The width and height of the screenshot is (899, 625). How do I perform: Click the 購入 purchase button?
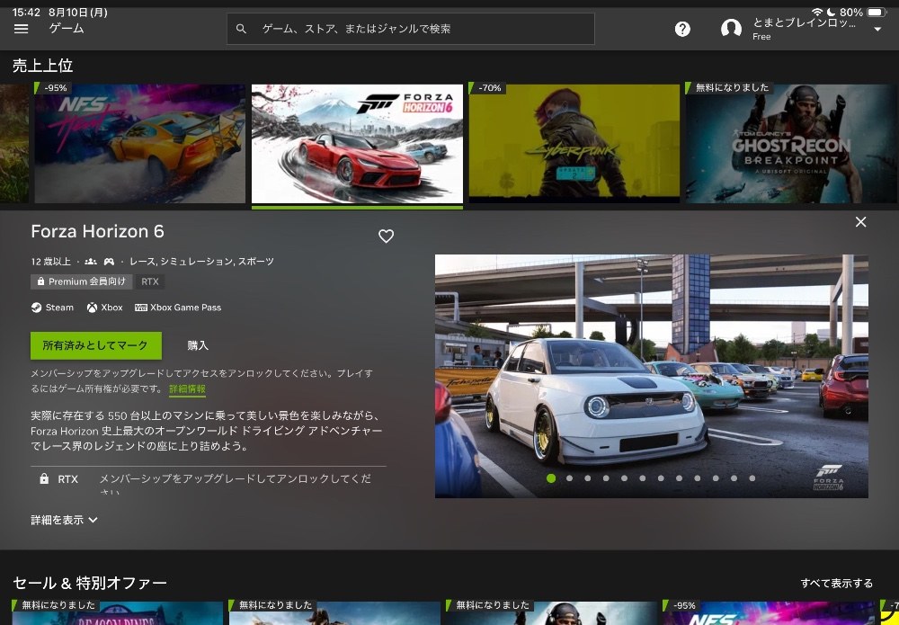pos(198,345)
